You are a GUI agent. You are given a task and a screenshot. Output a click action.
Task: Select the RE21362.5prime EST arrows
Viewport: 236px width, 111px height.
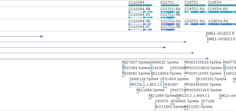[x=186, y=110]
